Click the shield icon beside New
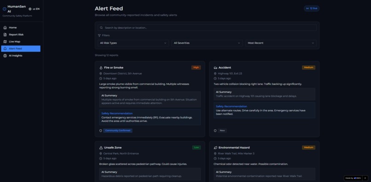Screen dimensions: 371x182 pos(215,131)
